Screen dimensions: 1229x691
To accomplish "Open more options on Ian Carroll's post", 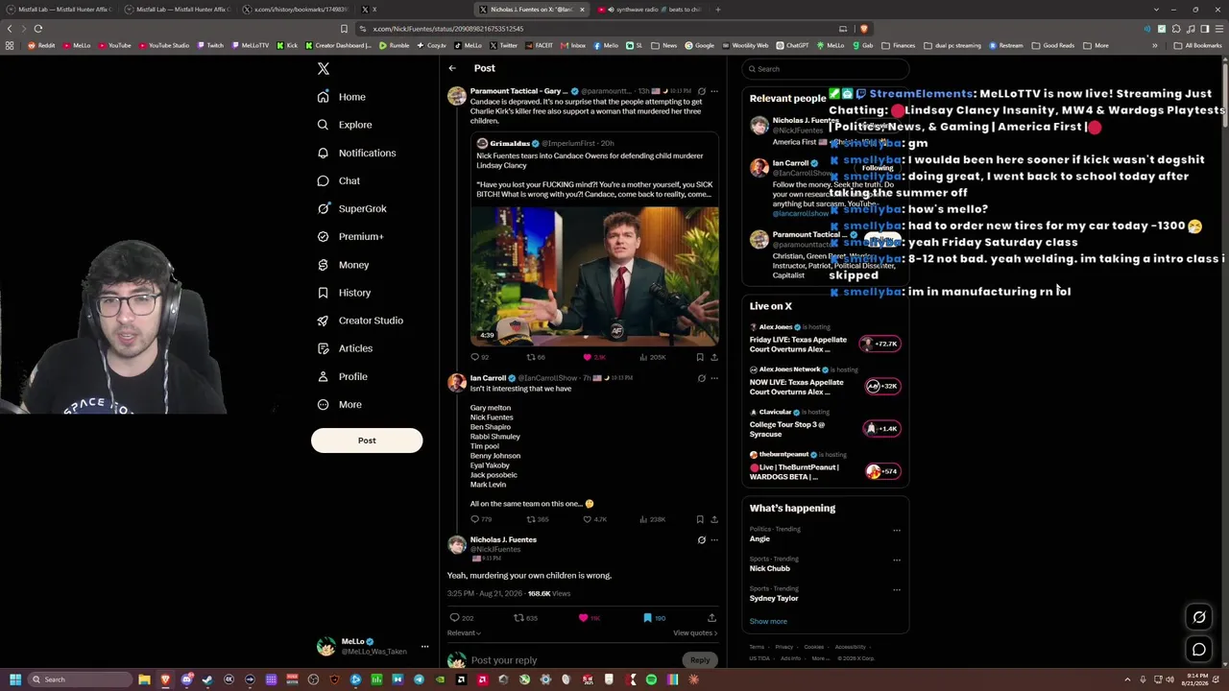I will tap(714, 378).
